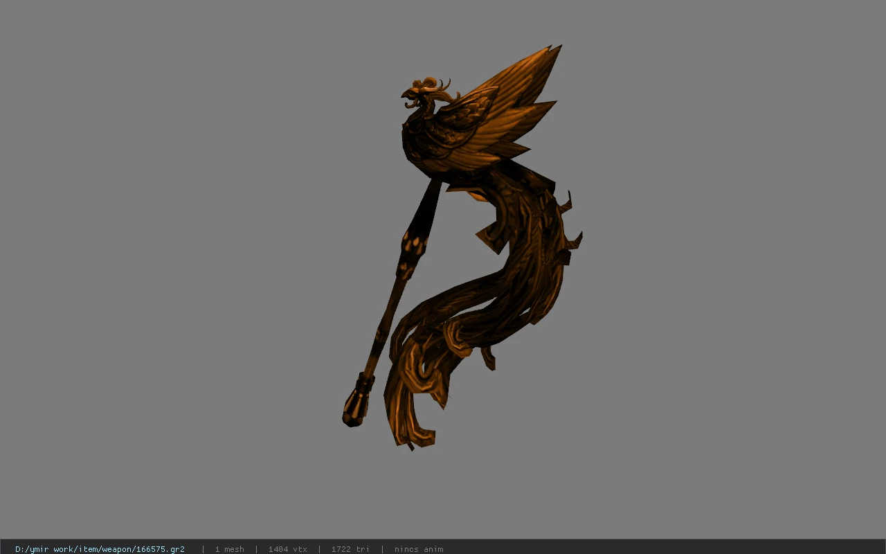The width and height of the screenshot is (886, 554).
Task: Click the "1404 vtx" vertex count
Action: click(287, 549)
